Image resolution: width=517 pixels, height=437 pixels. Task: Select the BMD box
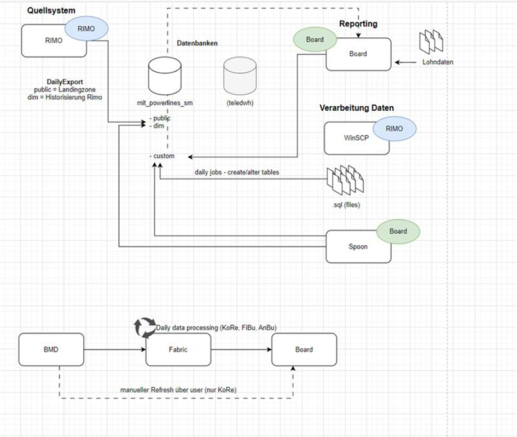51,349
